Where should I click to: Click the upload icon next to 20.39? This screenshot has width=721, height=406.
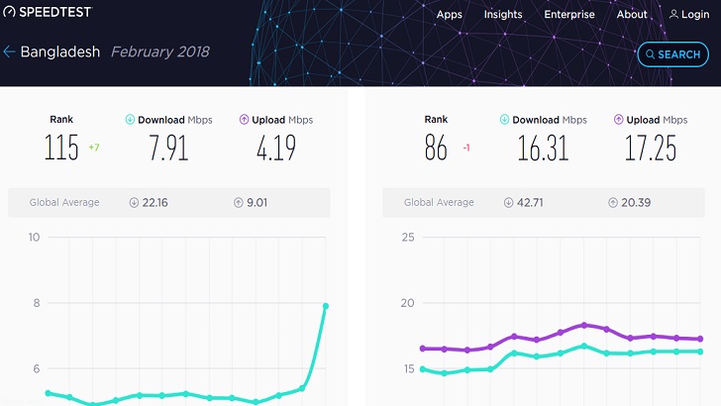(x=613, y=202)
